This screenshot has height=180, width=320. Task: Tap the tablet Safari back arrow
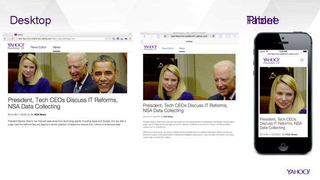pyautogui.click(x=144, y=36)
